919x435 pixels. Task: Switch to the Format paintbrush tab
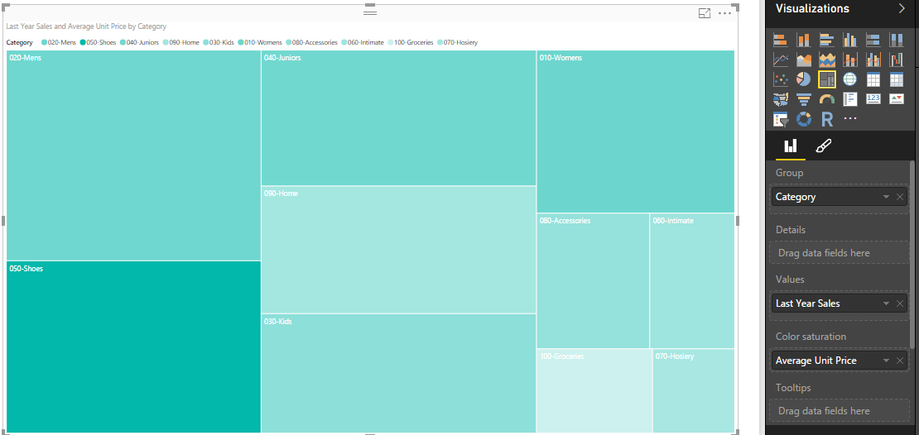(x=823, y=146)
